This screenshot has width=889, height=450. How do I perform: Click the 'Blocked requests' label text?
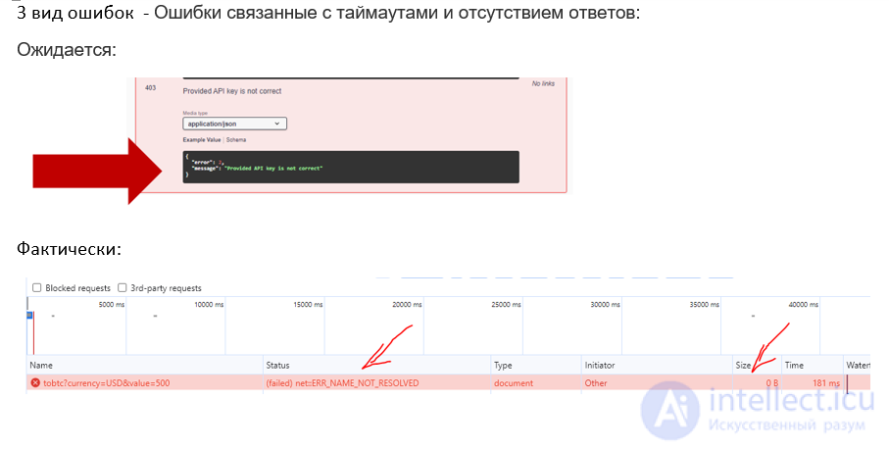(x=77, y=288)
